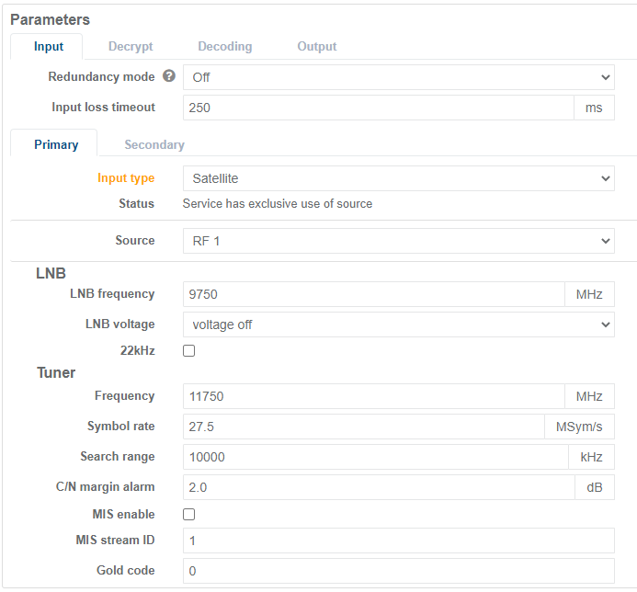
Task: Open the Source RF 1 dropdown
Action: pyautogui.click(x=398, y=241)
